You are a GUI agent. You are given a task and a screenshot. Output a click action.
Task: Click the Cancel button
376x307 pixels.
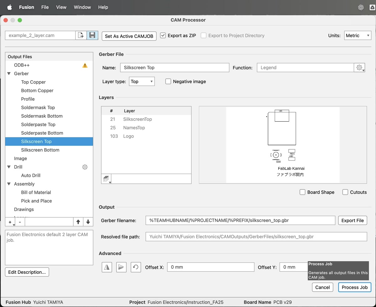322,287
